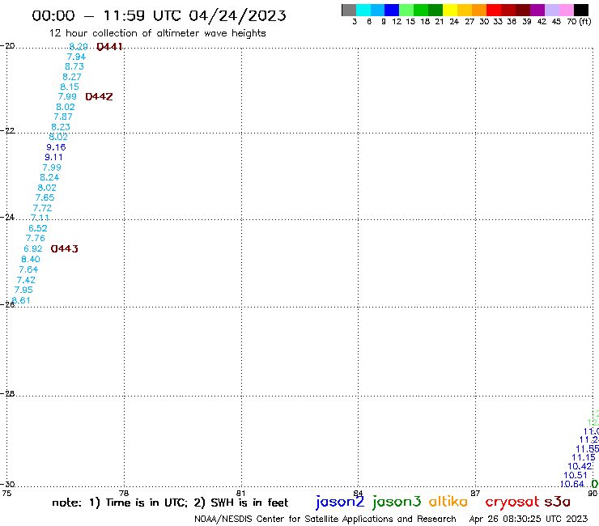Click the -22 latitude axis label
The height and width of the screenshot is (526, 599).
(7, 130)
